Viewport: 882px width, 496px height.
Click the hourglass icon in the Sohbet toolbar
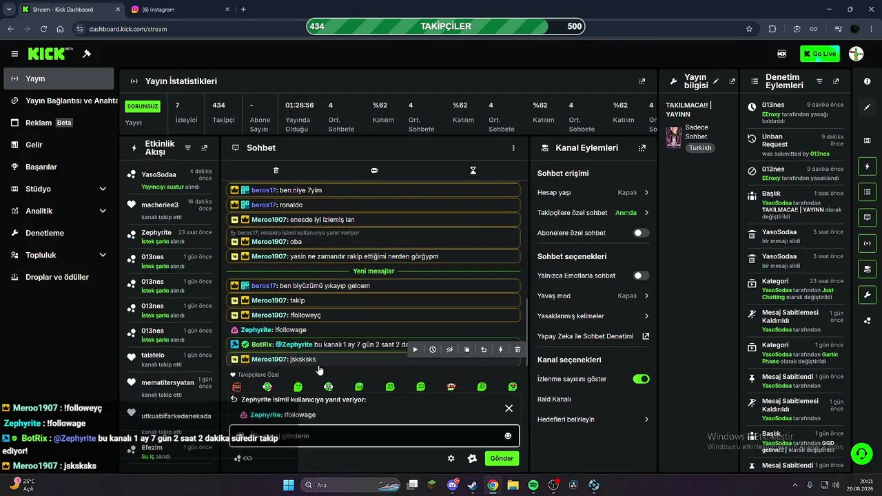coord(473,170)
